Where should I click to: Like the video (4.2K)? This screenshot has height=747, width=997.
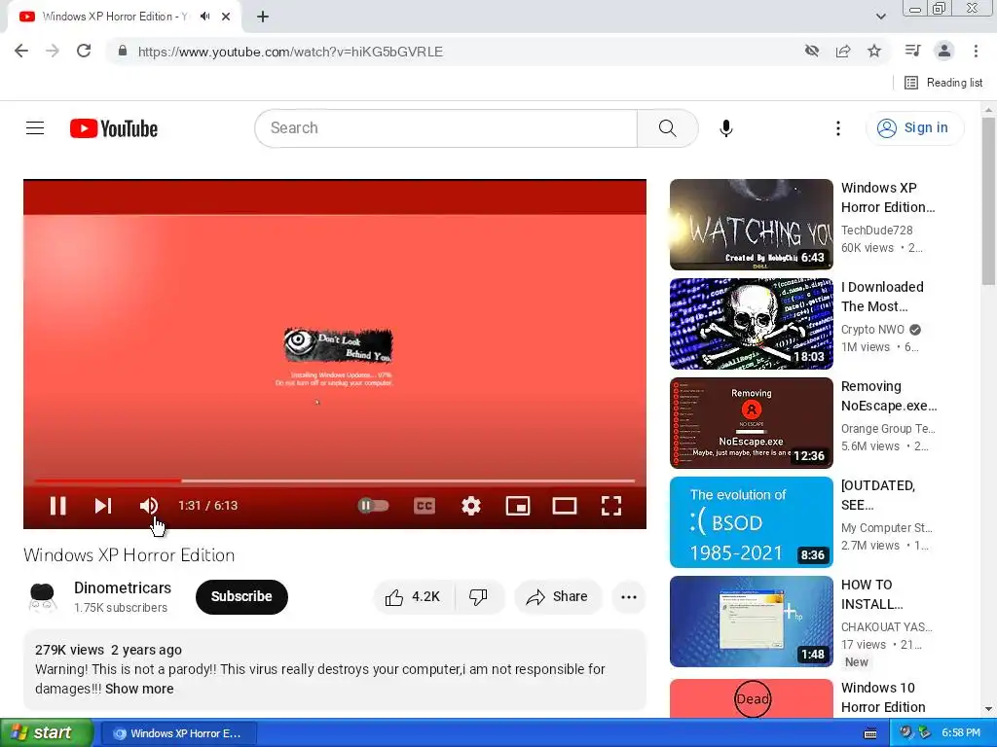pos(413,597)
